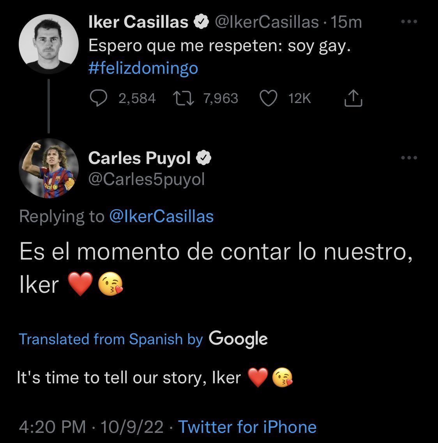Click the Carles Puyol display name
The image size is (438, 443).
tap(140, 158)
